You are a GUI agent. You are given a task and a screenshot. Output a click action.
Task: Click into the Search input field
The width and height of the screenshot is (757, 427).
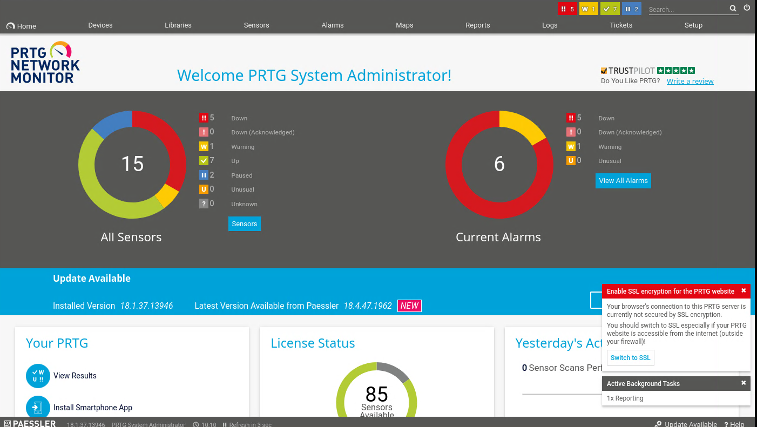click(688, 9)
